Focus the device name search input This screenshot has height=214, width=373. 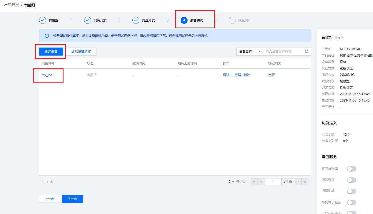(x=284, y=52)
